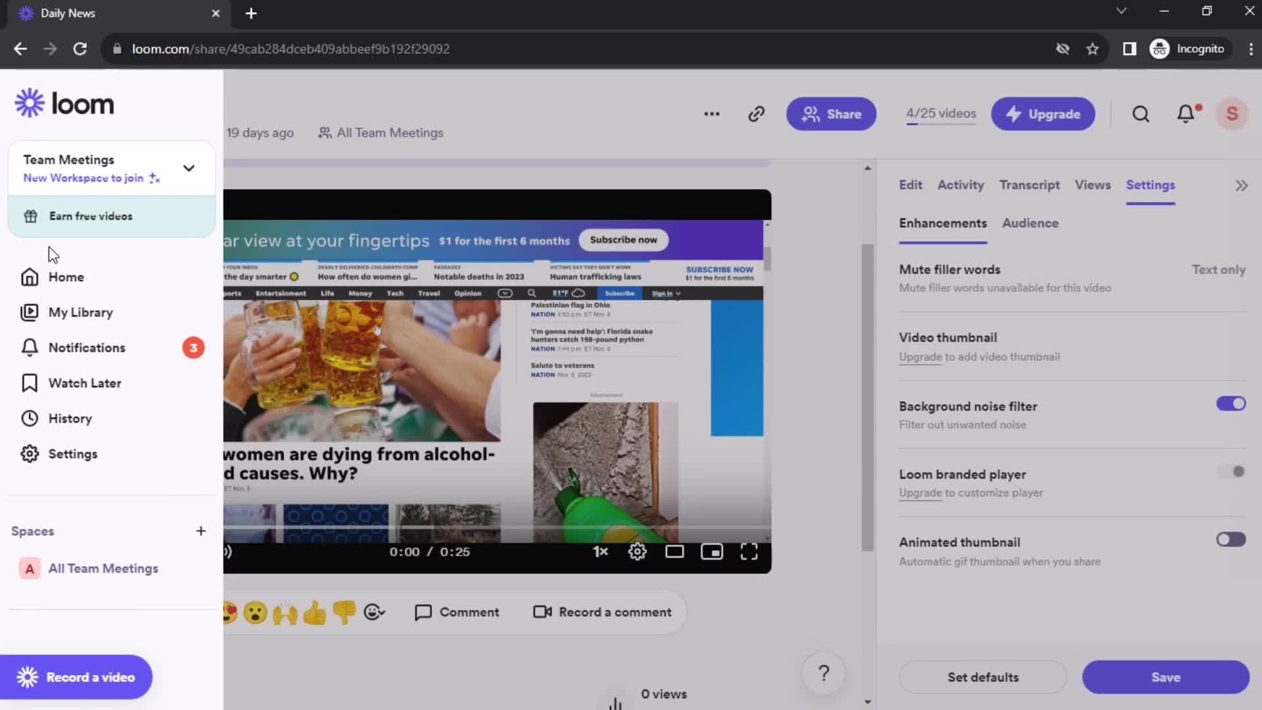Screen dimensions: 1262x710
Task: Click the copy link icon
Action: point(755,114)
